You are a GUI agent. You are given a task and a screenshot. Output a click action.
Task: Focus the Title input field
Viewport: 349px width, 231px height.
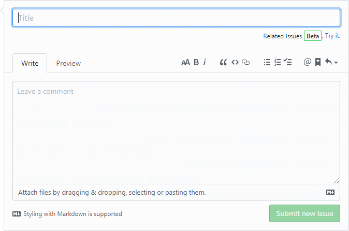click(x=176, y=18)
